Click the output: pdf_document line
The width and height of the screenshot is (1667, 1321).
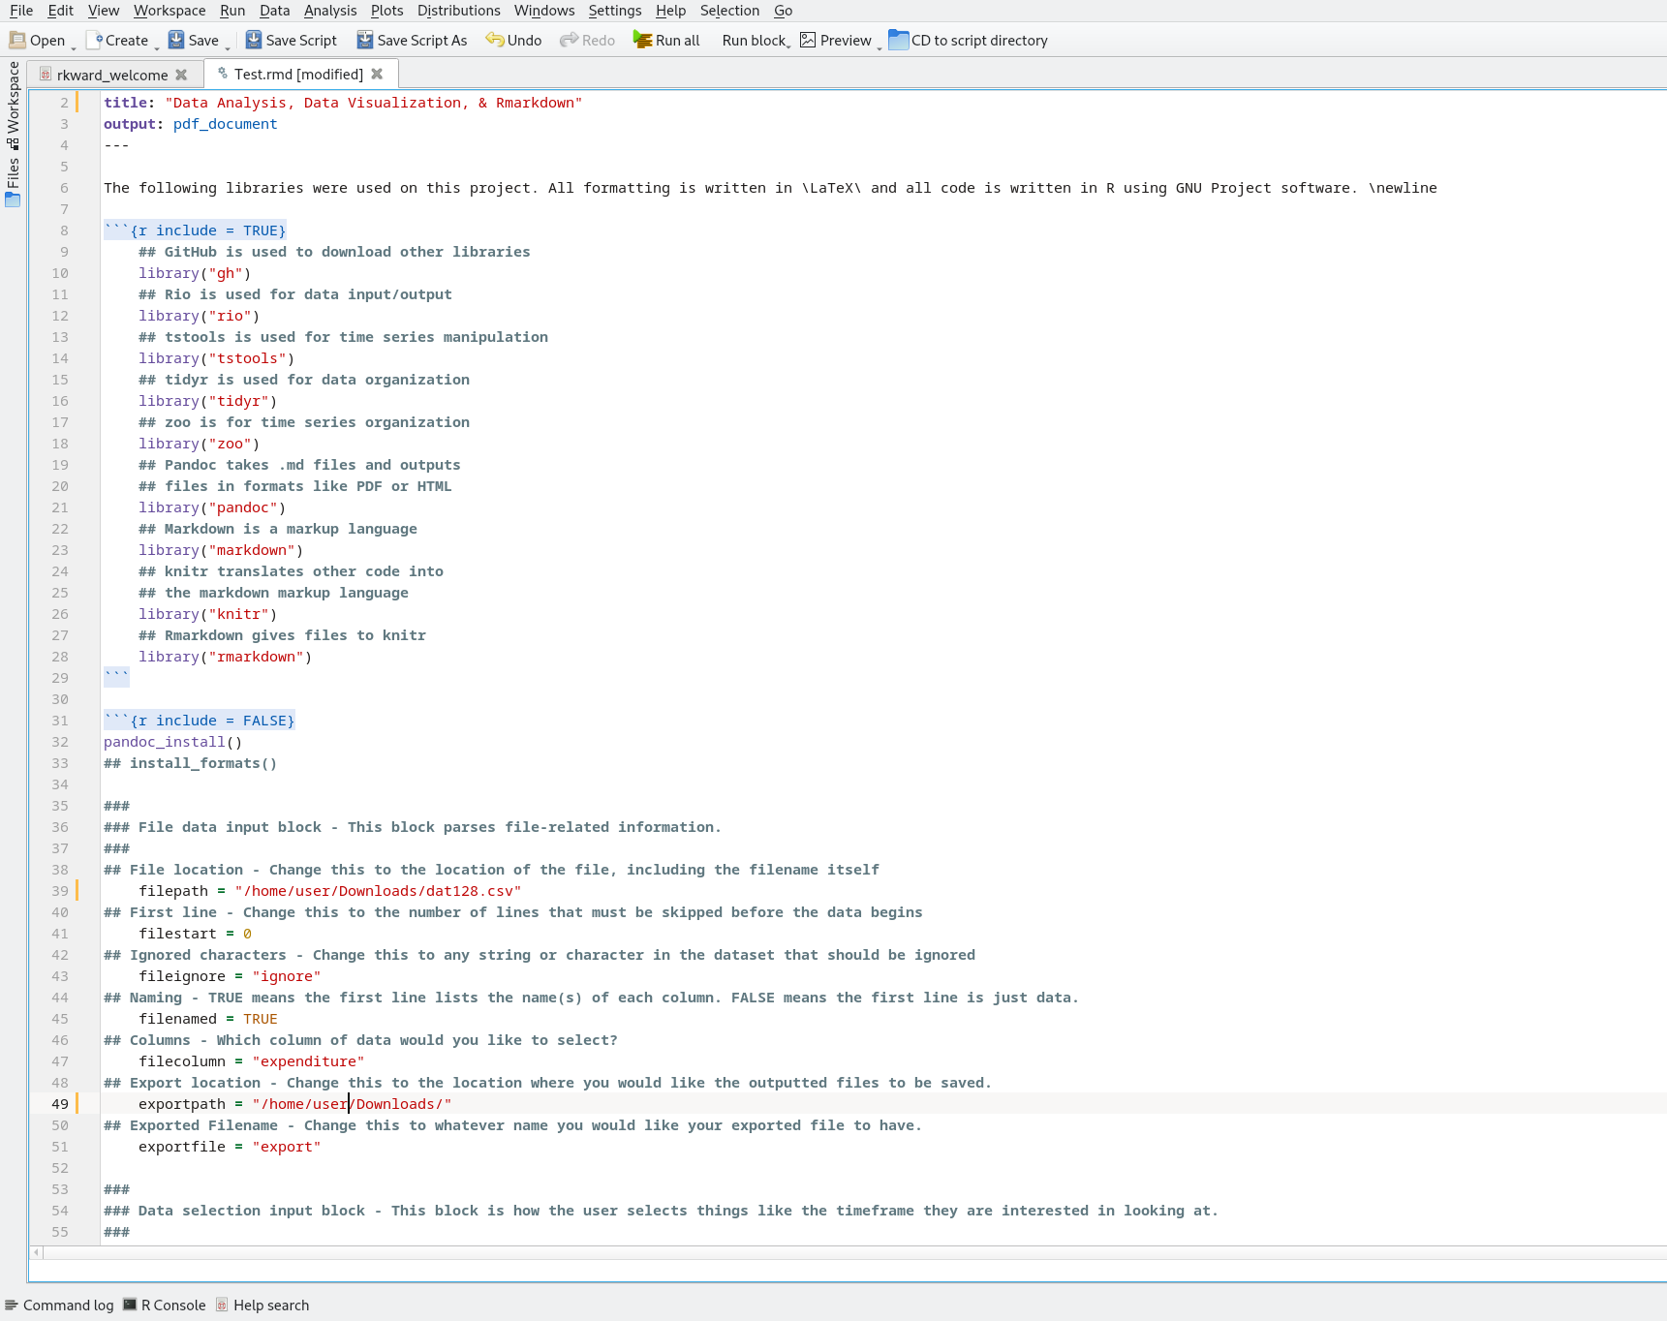[191, 124]
